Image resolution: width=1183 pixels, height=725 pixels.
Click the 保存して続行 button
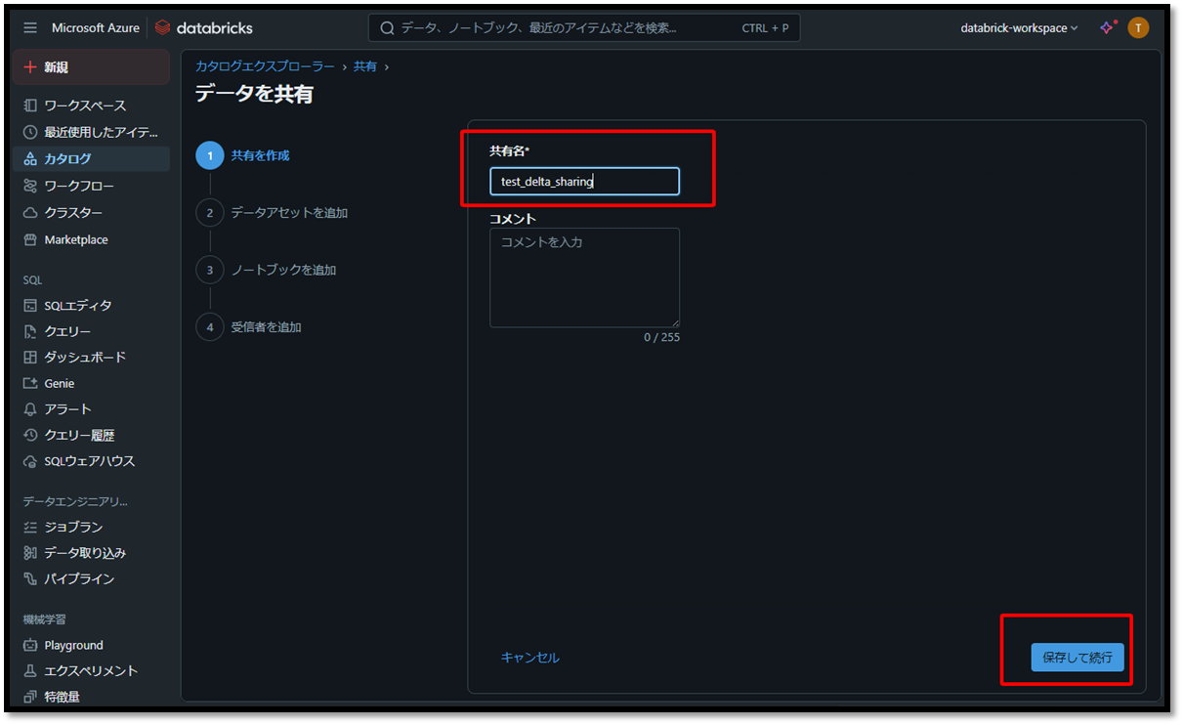pos(1077,658)
